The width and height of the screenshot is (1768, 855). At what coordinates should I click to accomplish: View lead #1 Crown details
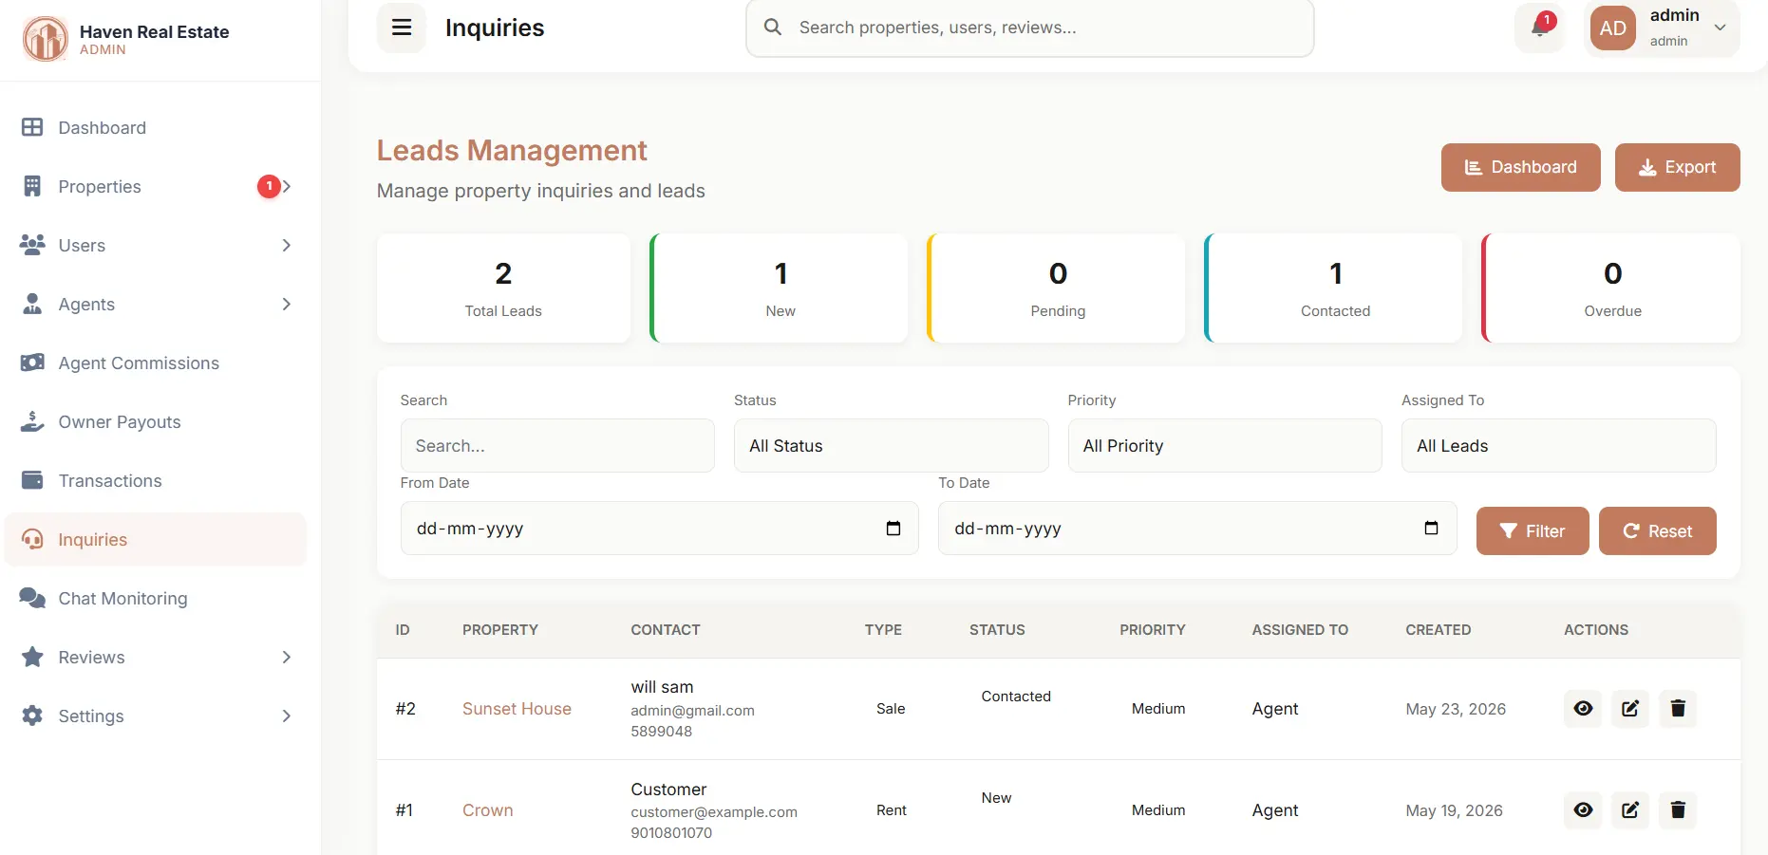1583,810
